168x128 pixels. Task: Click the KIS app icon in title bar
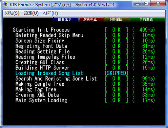(x=5, y=5)
